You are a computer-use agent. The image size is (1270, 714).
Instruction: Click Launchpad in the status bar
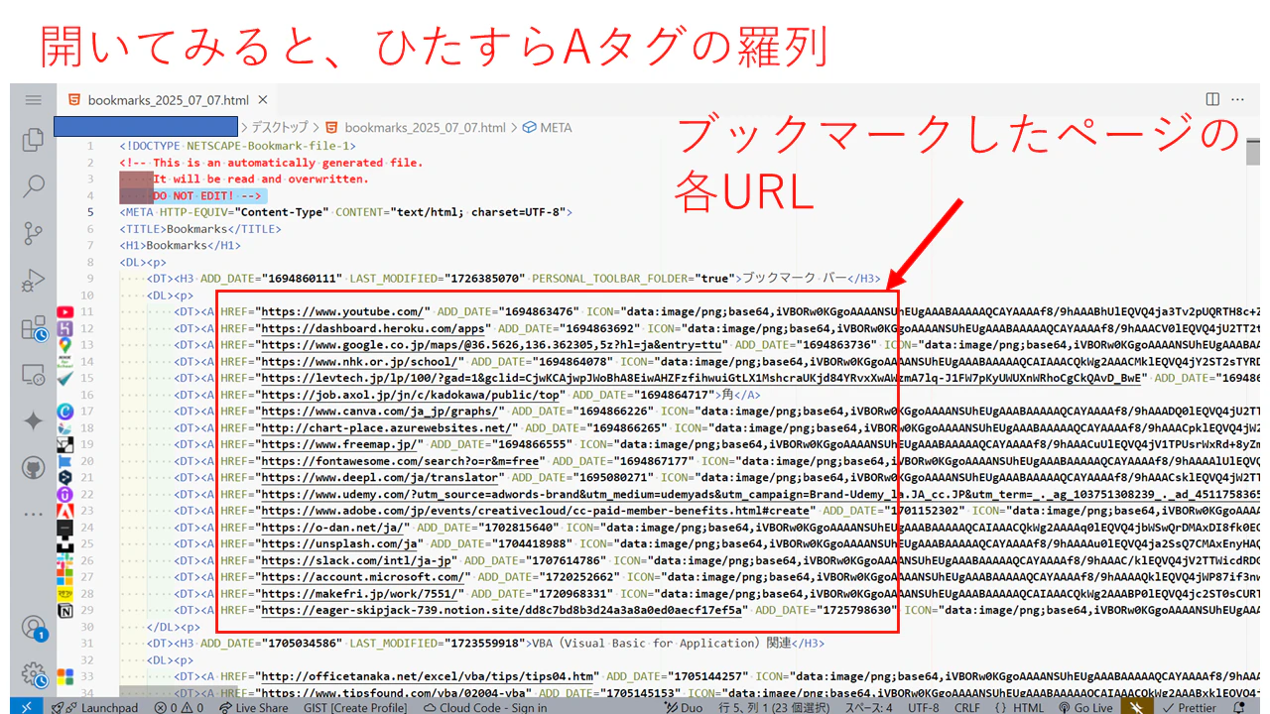(x=95, y=707)
